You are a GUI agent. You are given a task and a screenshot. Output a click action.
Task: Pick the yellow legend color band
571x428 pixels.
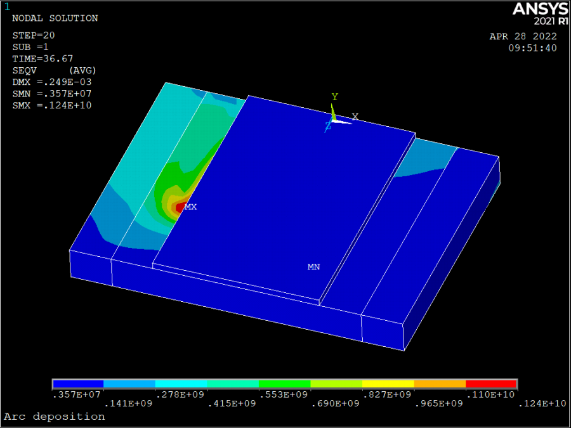pyautogui.click(x=388, y=384)
